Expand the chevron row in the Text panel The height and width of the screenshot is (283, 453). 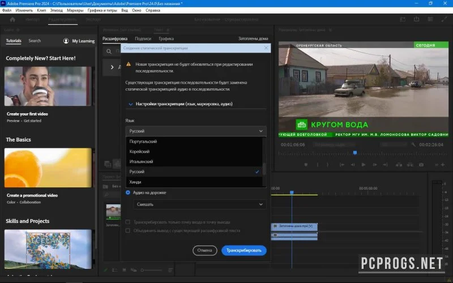pyautogui.click(x=112, y=67)
